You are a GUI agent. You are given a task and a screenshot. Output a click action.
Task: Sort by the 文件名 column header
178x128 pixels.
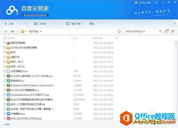point(11,38)
